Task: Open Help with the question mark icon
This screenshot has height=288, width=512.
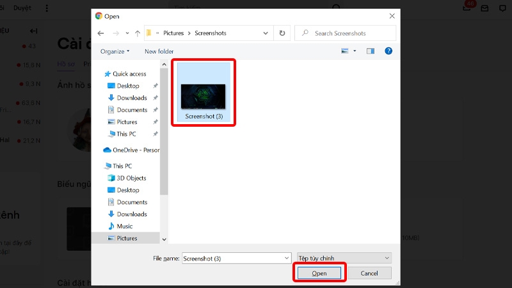Action: click(x=388, y=51)
